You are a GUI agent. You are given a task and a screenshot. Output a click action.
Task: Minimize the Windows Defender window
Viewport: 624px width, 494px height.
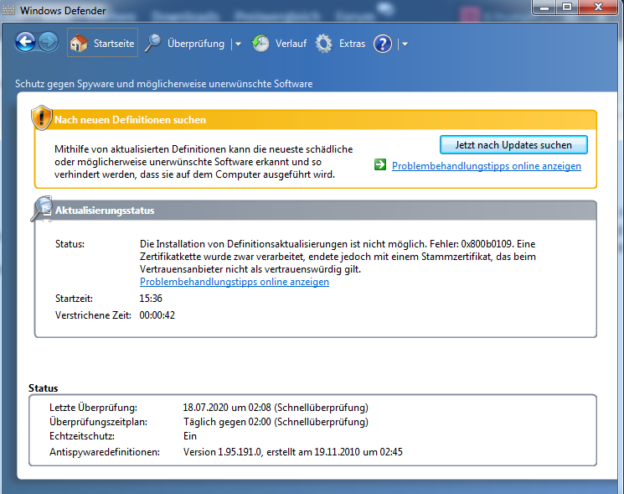pyautogui.click(x=544, y=8)
